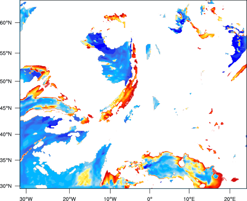Click the 50°N latitude label

pyautogui.click(x=6, y=81)
